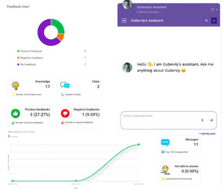Click the Knowledge lightbulb icon
The height and width of the screenshot is (189, 222).
(15, 85)
